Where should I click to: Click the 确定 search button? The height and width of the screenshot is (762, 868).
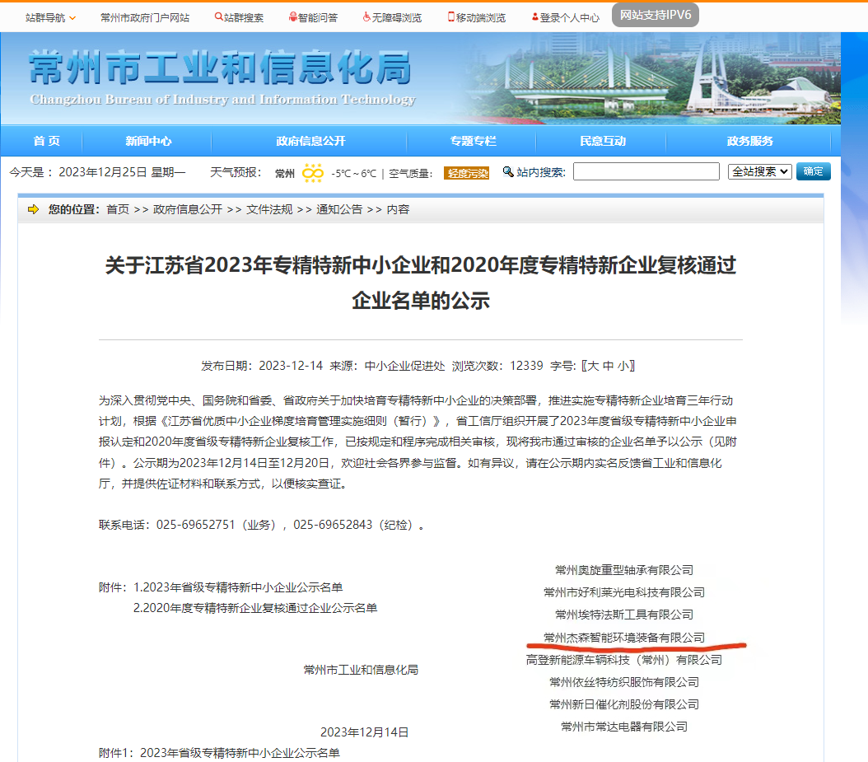pyautogui.click(x=813, y=172)
